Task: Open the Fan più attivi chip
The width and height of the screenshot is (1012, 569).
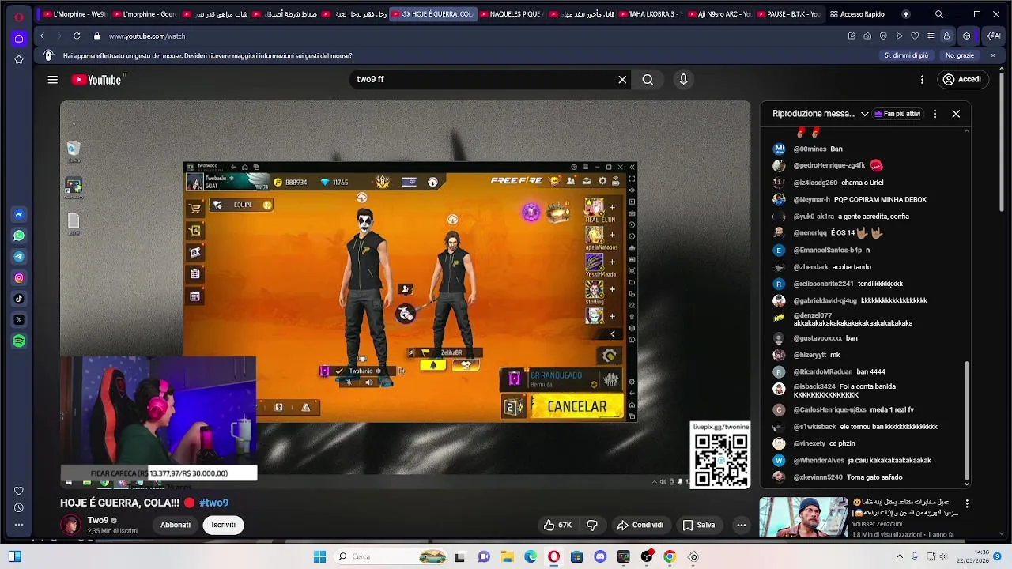Action: point(897,114)
